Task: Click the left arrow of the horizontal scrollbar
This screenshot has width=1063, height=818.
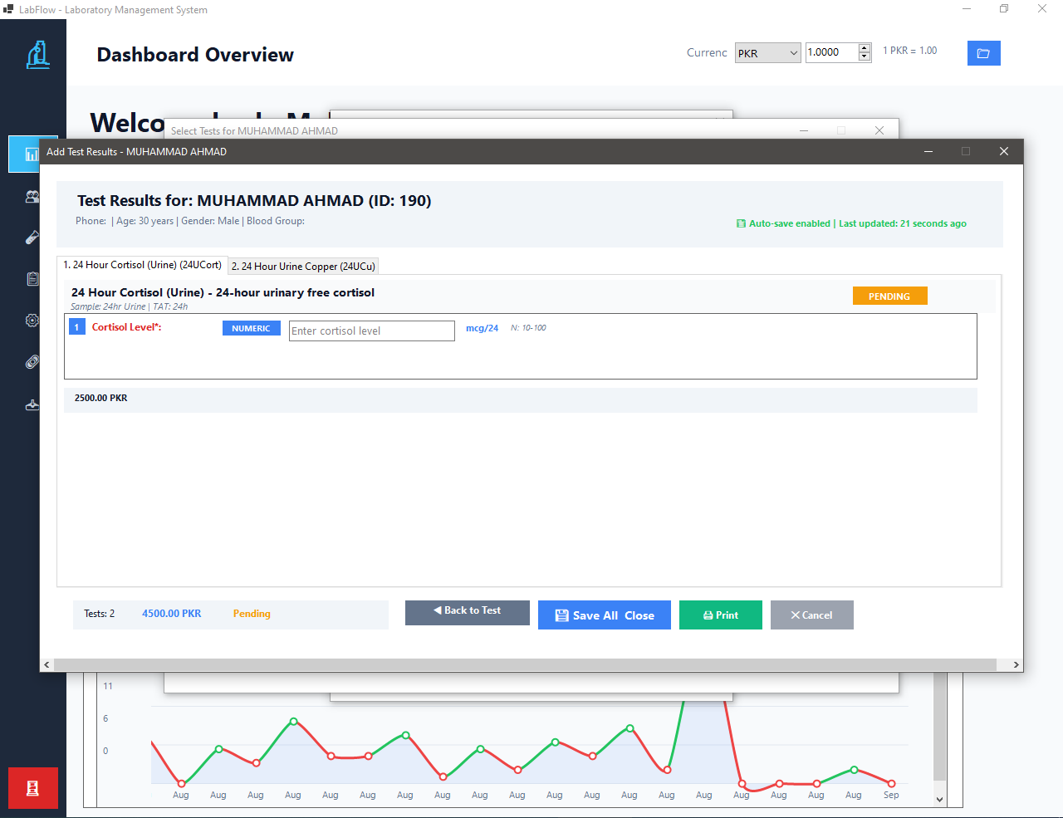Action: click(x=47, y=665)
